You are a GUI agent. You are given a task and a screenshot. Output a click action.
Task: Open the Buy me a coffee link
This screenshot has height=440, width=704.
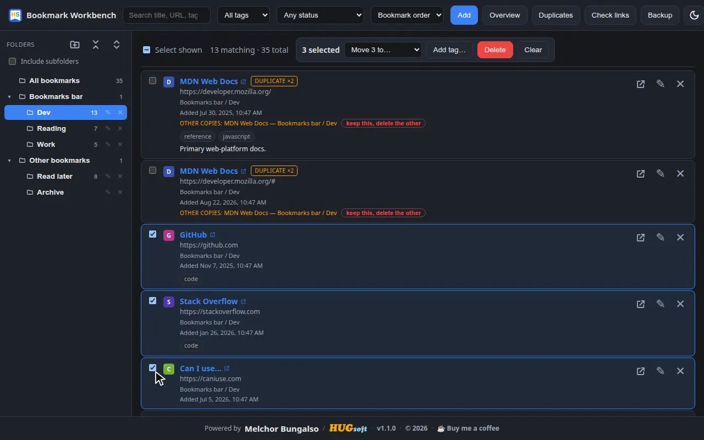468,428
